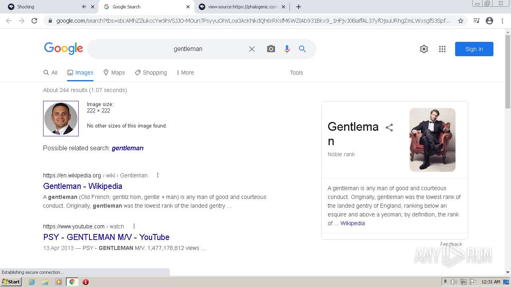Open the Shopping search tab

[151, 73]
